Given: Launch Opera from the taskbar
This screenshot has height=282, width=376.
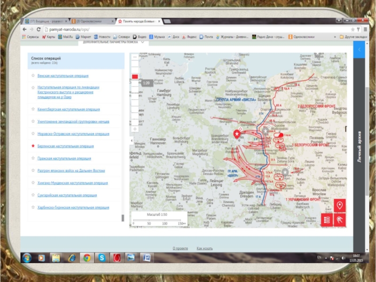Looking at the screenshot, I should [116, 257].
